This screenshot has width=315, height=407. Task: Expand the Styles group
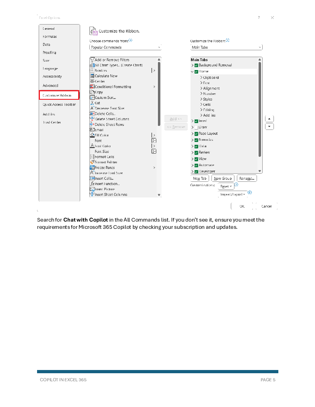(x=201, y=99)
